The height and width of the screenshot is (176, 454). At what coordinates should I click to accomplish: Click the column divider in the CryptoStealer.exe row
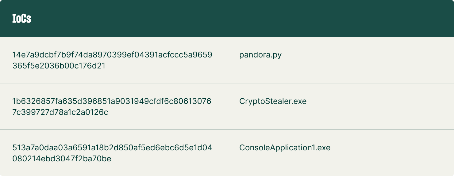(x=227, y=106)
